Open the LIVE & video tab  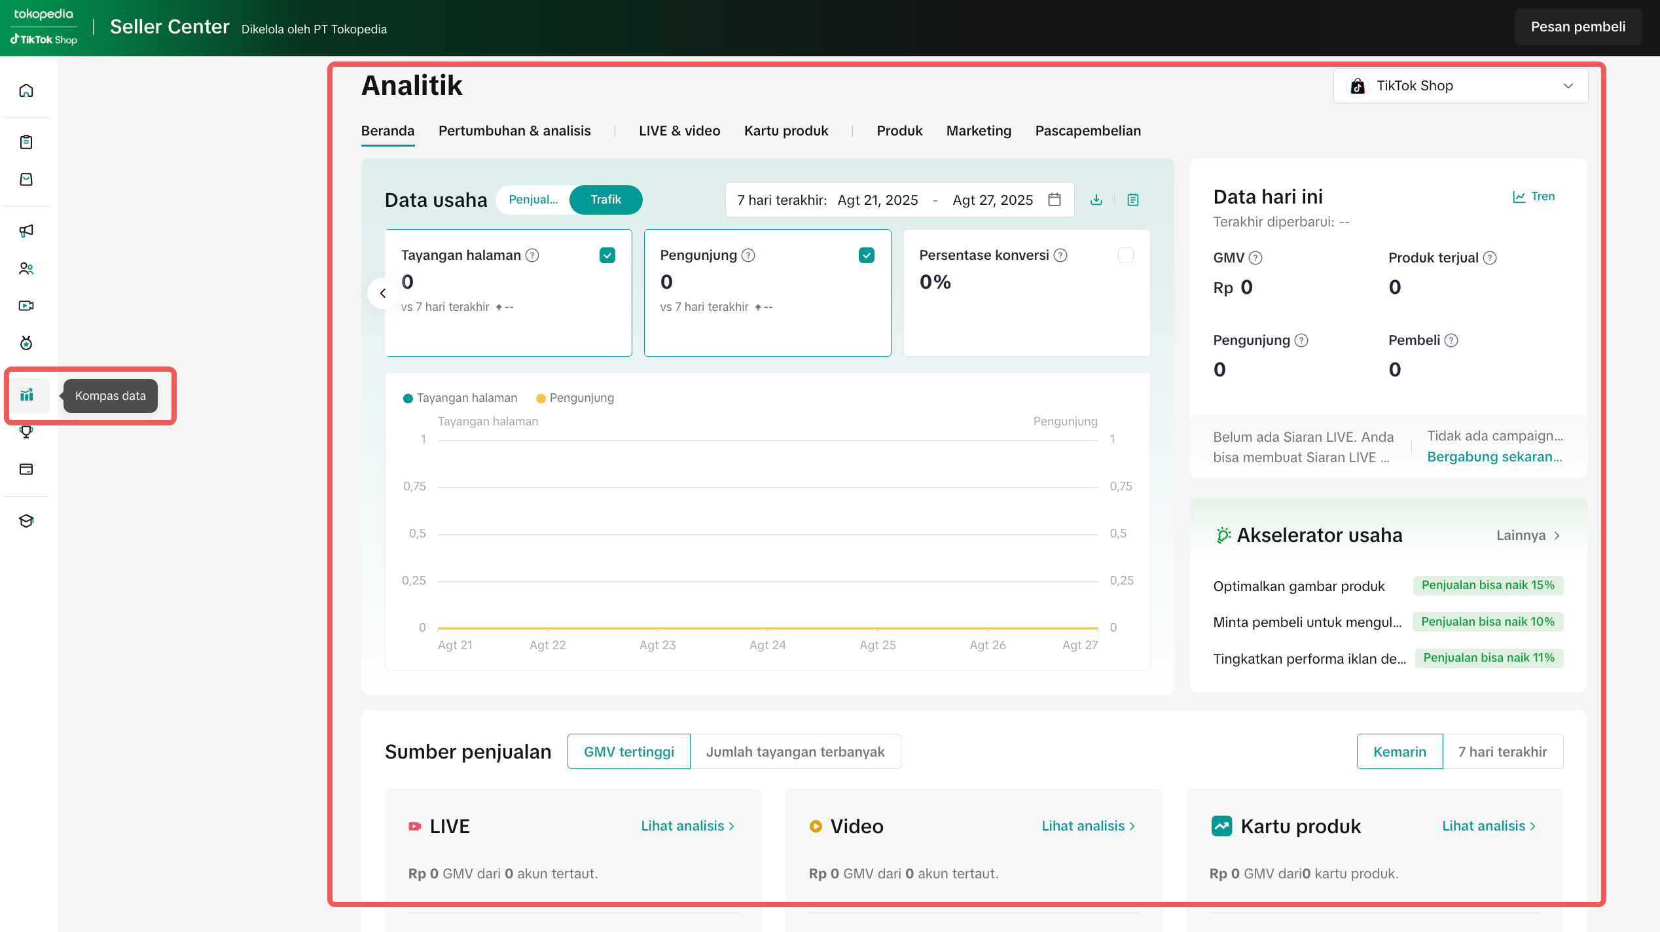(x=679, y=131)
